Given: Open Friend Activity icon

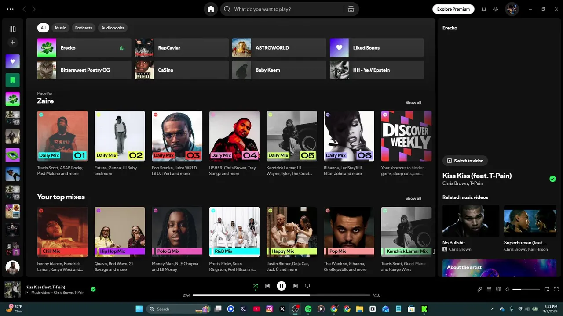Looking at the screenshot, I should click(496, 9).
